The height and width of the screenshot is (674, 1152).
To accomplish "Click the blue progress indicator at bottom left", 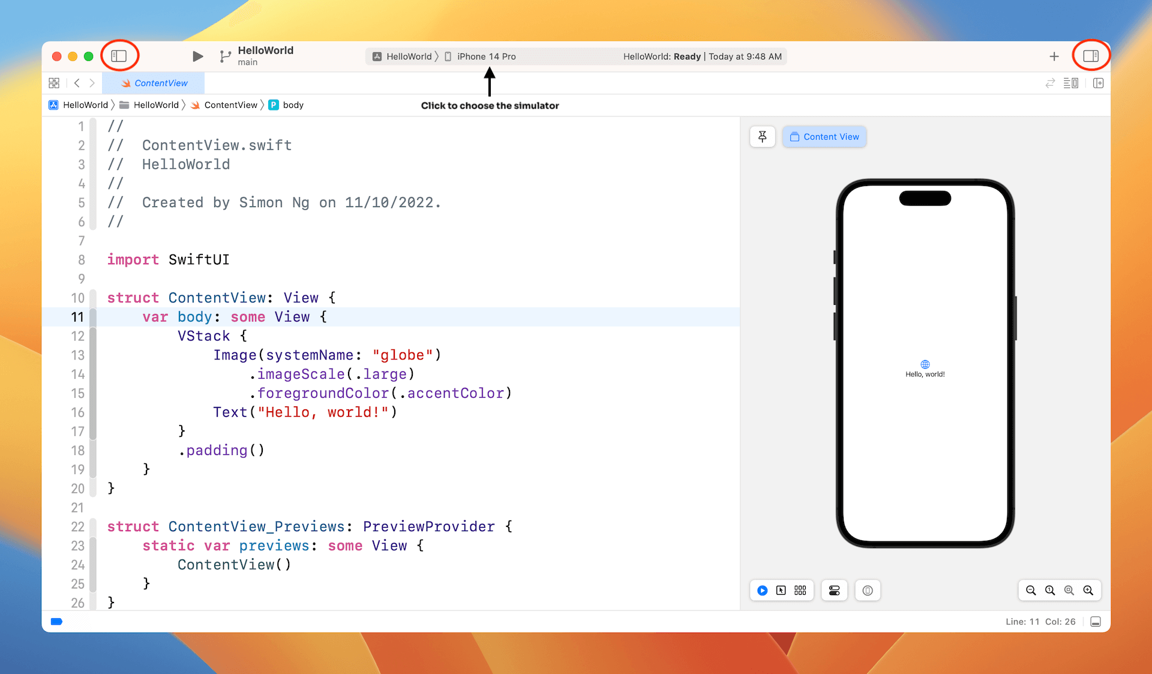I will [56, 621].
